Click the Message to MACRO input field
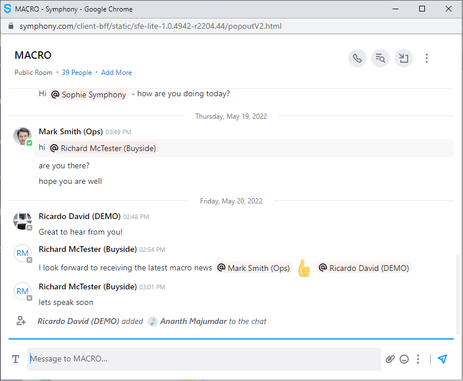 [204, 359]
